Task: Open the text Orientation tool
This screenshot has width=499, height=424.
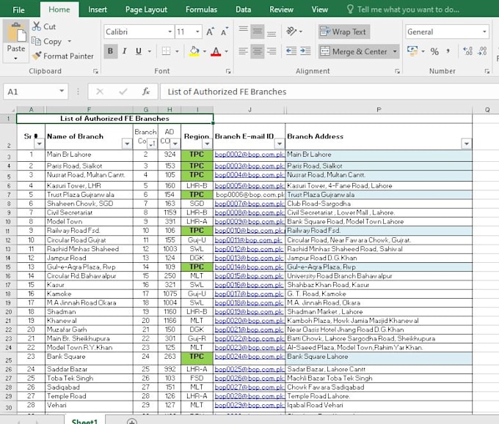Action: [x=291, y=31]
